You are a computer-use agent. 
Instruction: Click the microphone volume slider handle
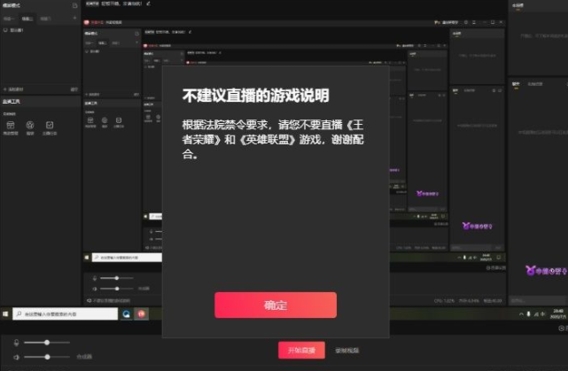click(x=47, y=342)
